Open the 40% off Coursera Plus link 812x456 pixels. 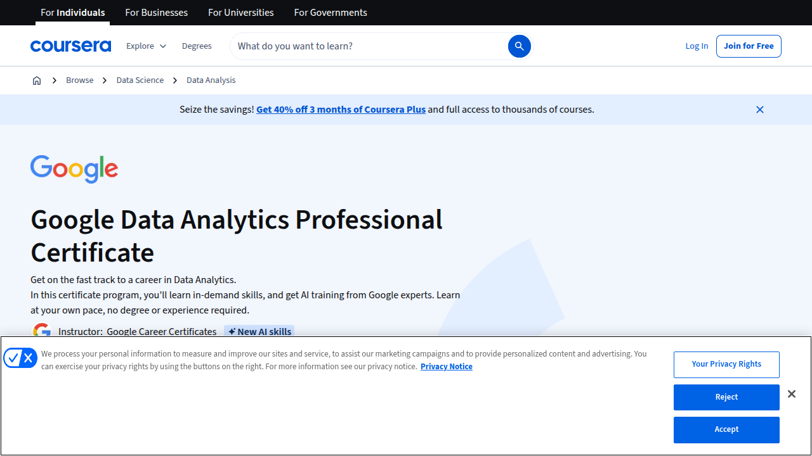pyautogui.click(x=341, y=110)
